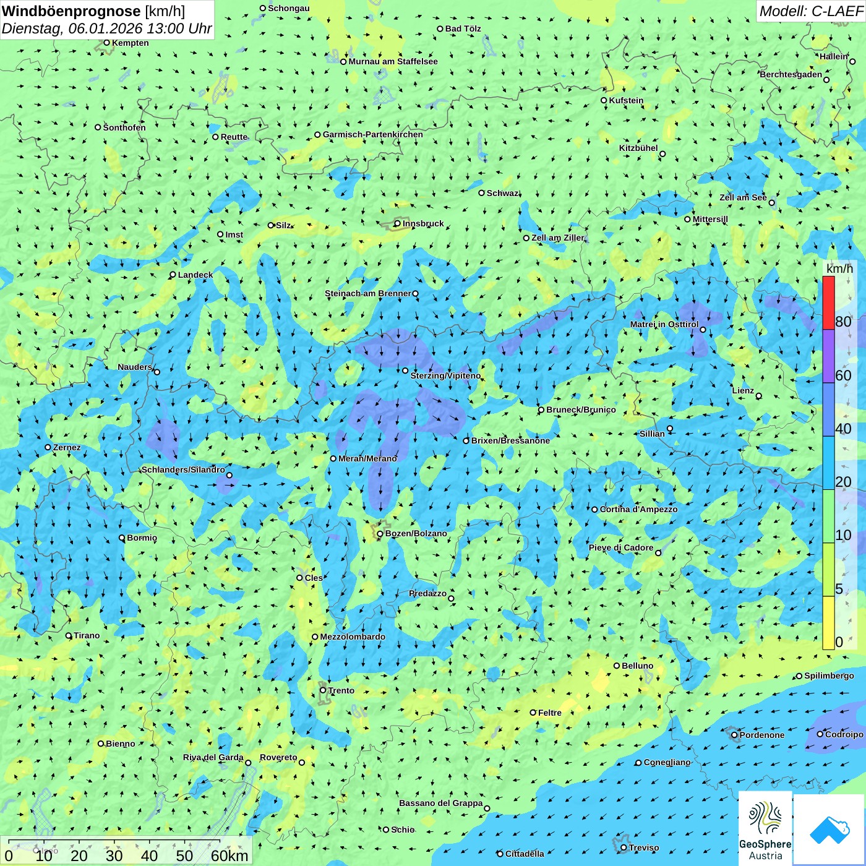Viewport: 866px width, 866px height.
Task: Click the Sillian label
Action: 652,434
